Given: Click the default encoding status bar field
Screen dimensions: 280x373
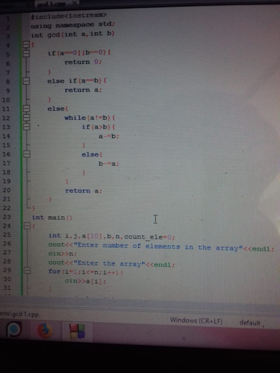Looking at the screenshot, I should click(250, 323).
